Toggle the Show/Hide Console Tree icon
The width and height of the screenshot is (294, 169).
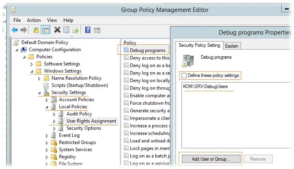coord(45,30)
